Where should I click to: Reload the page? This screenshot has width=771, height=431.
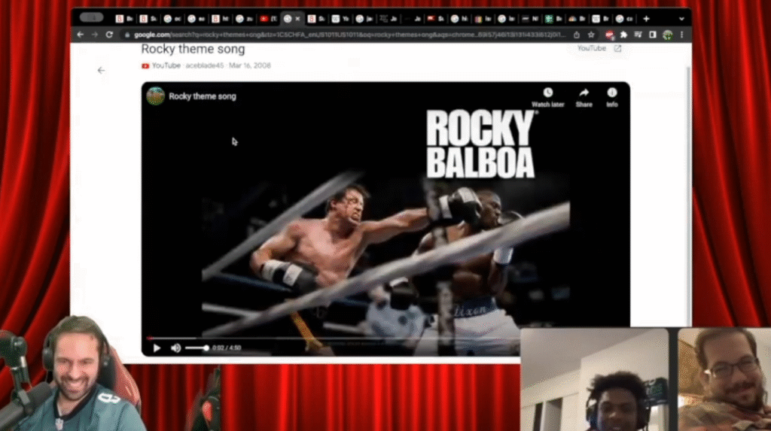tap(109, 35)
